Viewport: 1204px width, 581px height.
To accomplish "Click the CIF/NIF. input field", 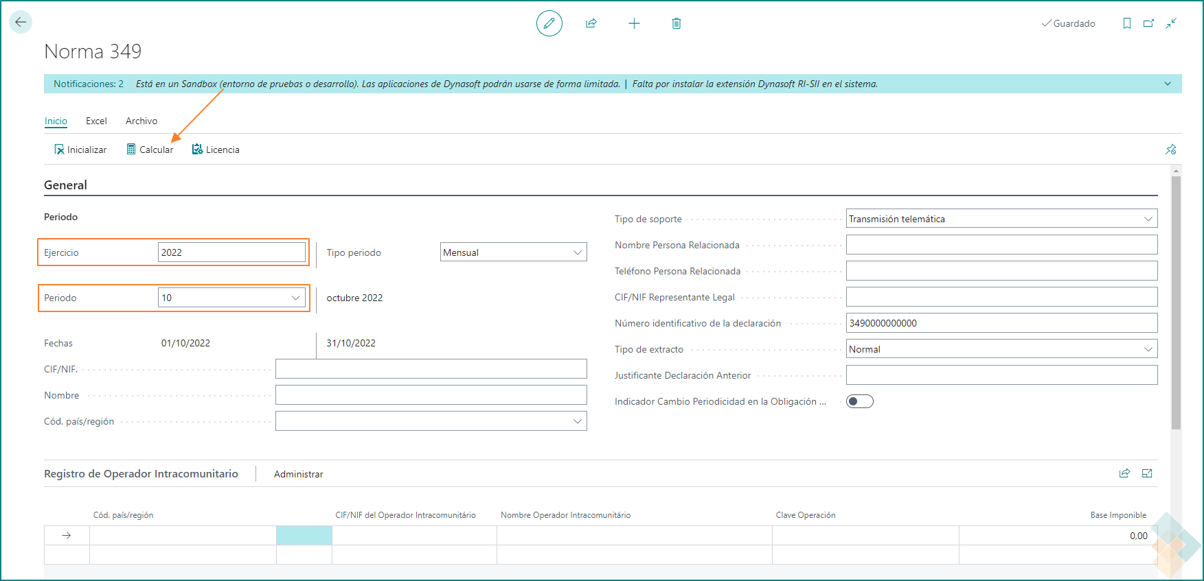I will [x=431, y=368].
